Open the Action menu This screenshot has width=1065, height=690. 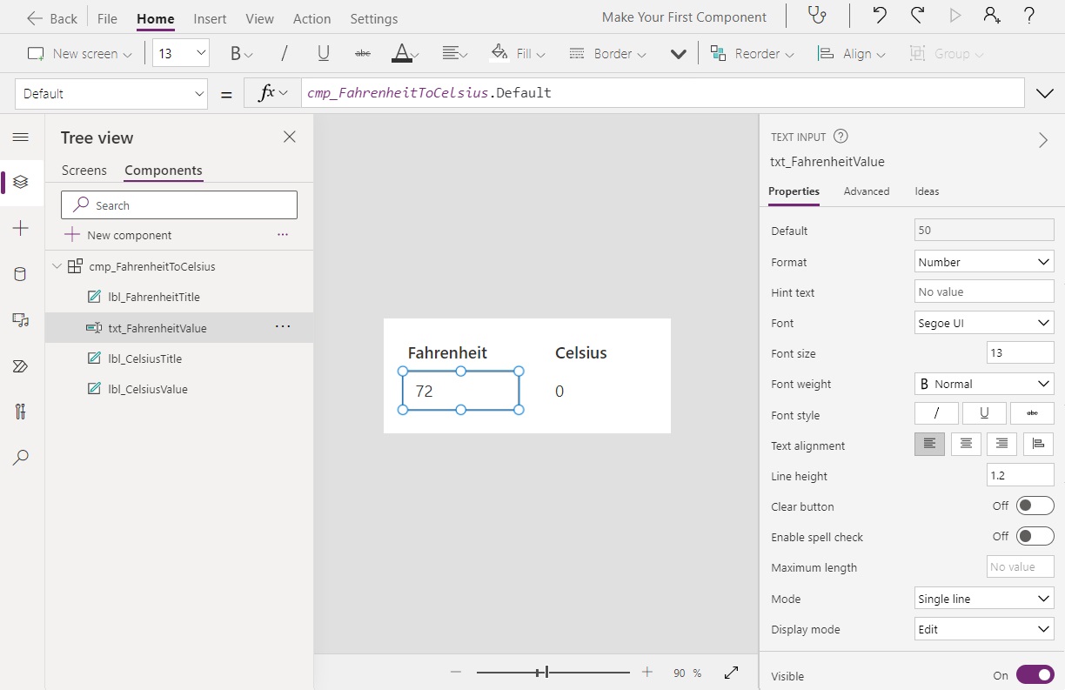(311, 17)
